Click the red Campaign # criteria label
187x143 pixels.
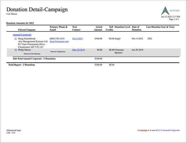[143, 130]
